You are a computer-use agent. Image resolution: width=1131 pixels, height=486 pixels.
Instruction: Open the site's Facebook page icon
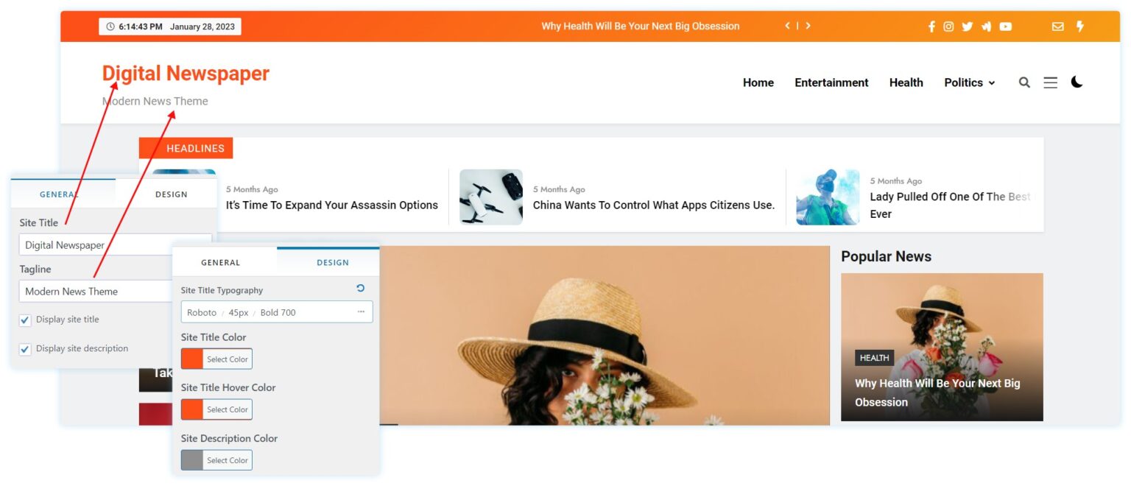(x=931, y=26)
